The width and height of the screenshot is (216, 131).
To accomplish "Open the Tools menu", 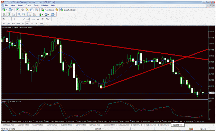I will coord(36,6).
